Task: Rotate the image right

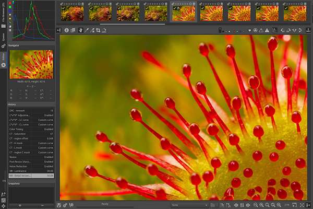Action: coord(288,30)
